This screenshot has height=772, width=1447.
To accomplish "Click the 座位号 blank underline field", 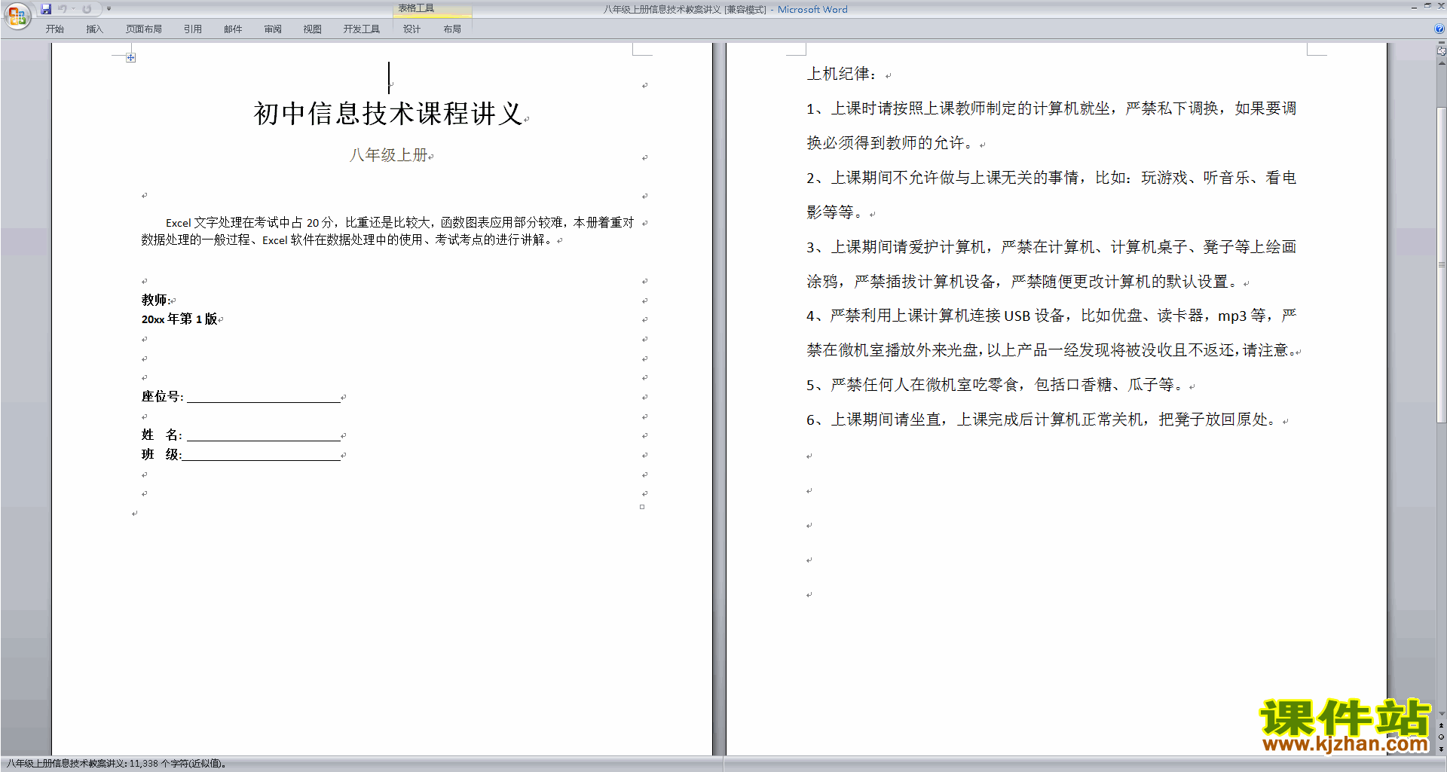I will pos(264,397).
